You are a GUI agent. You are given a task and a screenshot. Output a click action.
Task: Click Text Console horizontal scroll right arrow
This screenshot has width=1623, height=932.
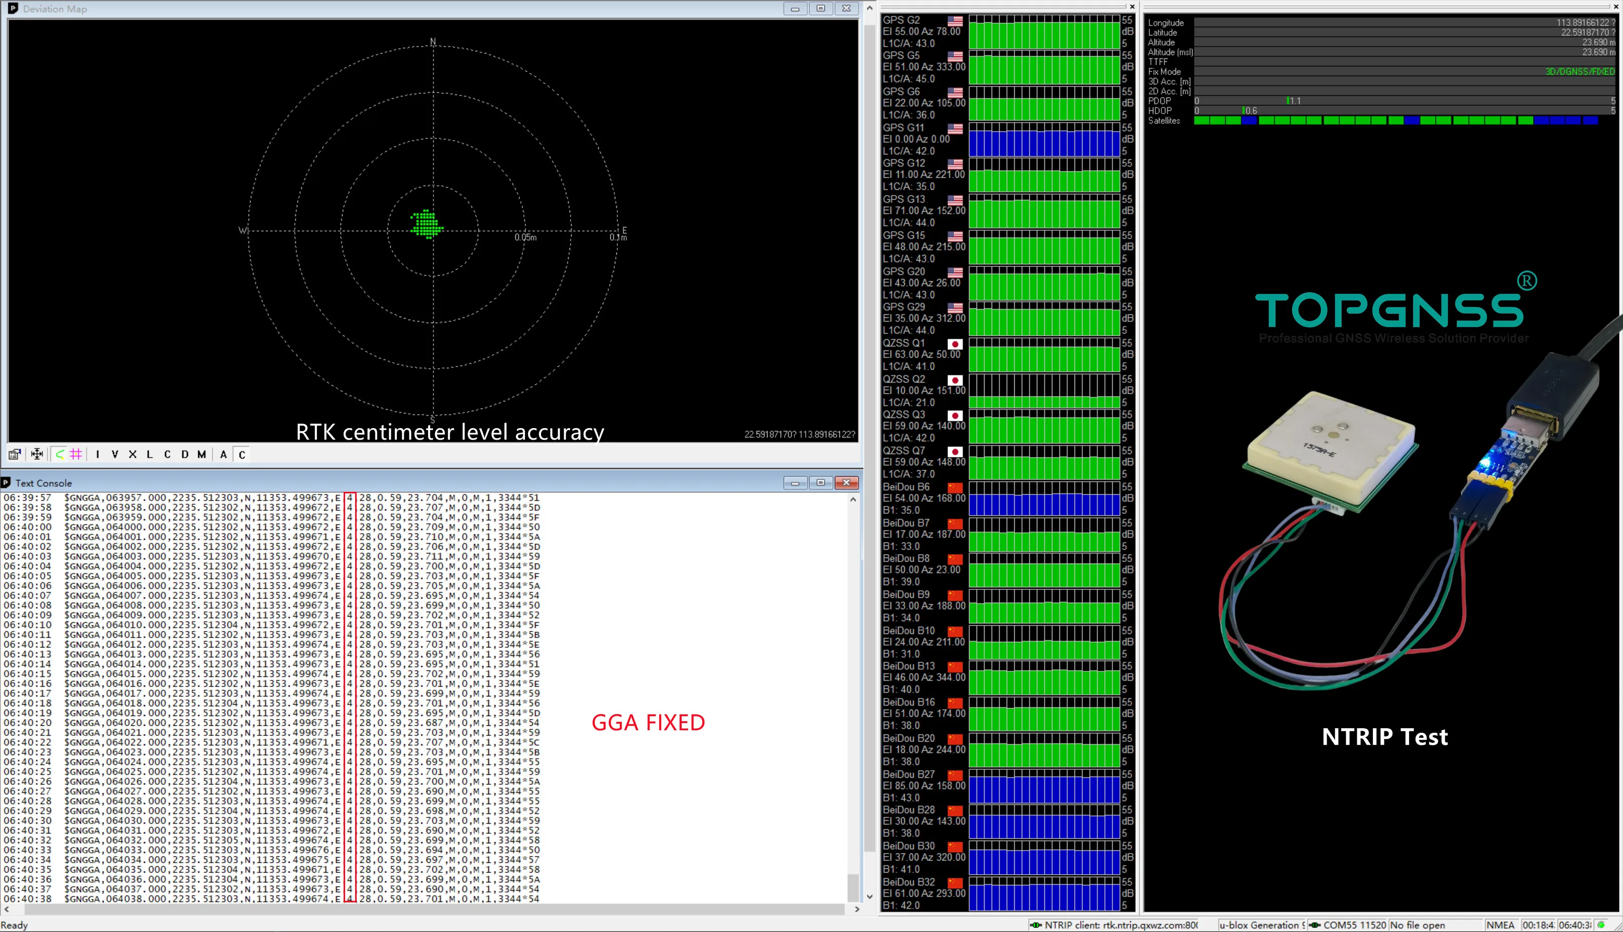[857, 909]
